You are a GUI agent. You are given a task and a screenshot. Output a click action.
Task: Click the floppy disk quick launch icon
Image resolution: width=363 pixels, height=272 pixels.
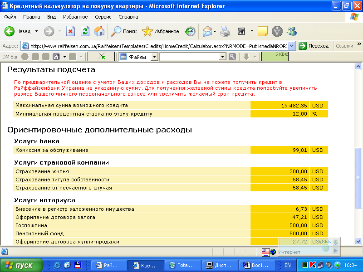[x=78, y=265]
